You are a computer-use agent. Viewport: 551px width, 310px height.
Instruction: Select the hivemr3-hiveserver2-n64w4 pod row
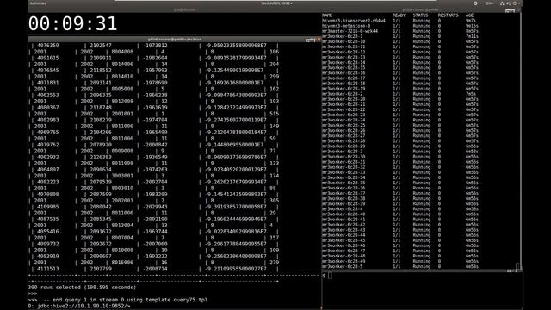399,21
